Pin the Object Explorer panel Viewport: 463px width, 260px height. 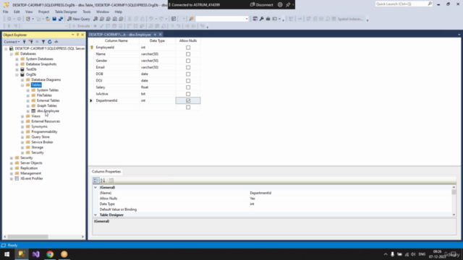[x=77, y=35]
